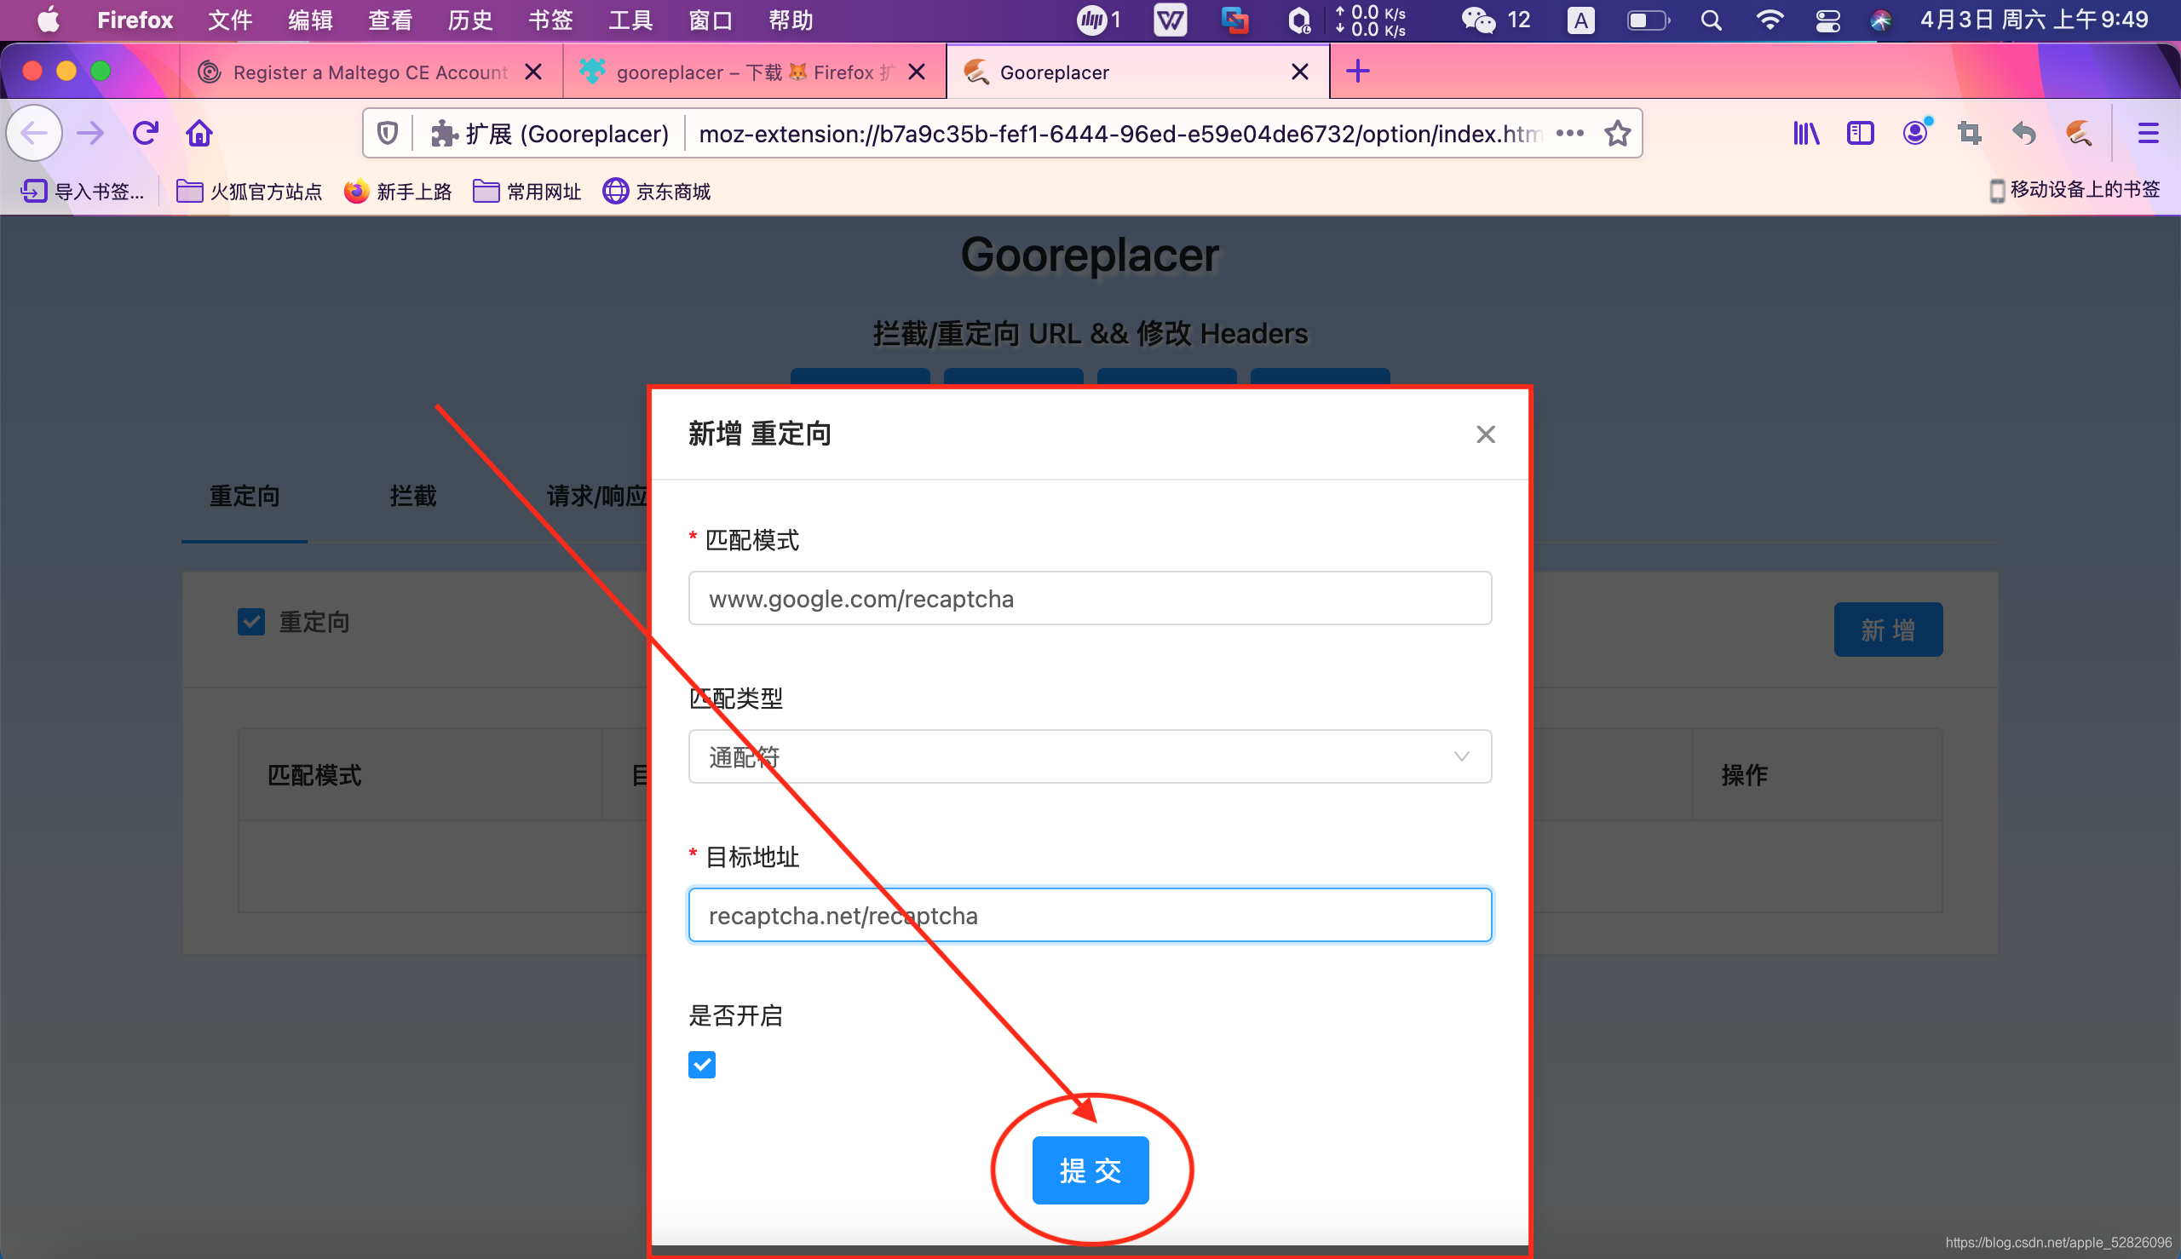Open Spotlight search in the menu bar
The image size is (2181, 1259).
pyautogui.click(x=1711, y=20)
